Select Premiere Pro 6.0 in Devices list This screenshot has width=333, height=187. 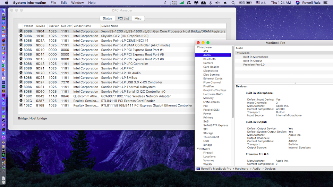coord(254,65)
